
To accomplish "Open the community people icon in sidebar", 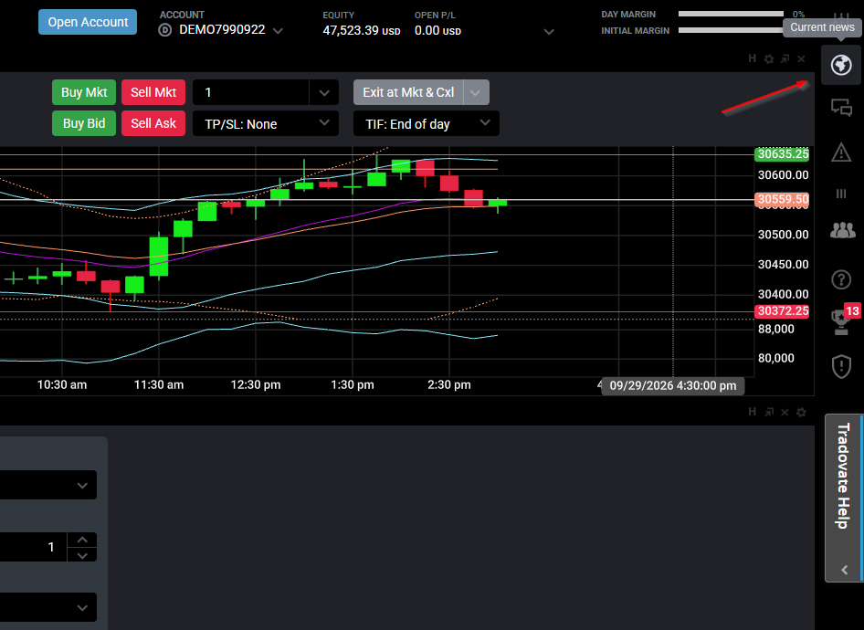I will 842,230.
